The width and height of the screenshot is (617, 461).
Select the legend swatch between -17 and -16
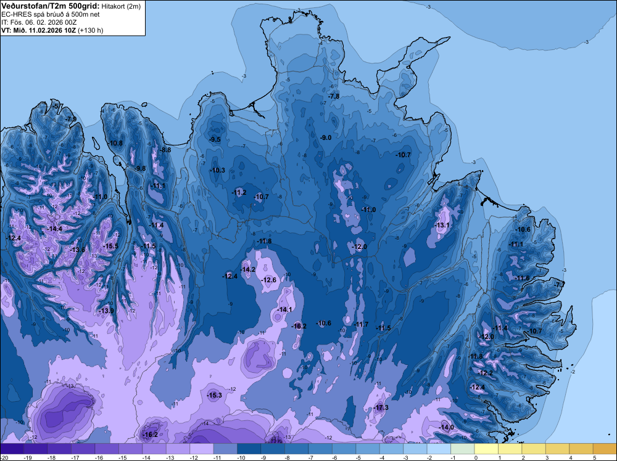click(x=83, y=449)
